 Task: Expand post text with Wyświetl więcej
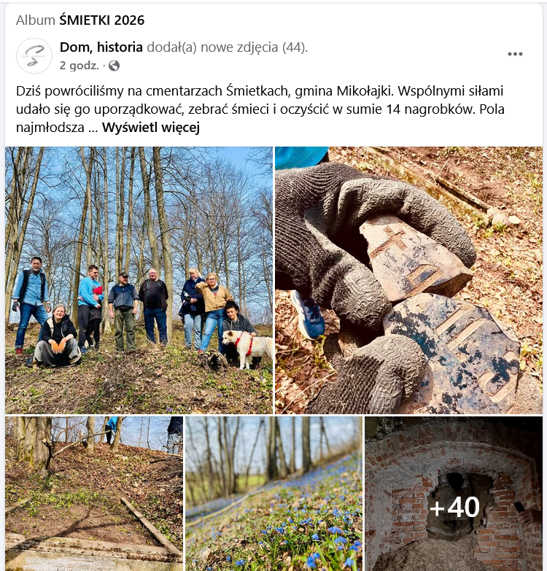coord(151,128)
